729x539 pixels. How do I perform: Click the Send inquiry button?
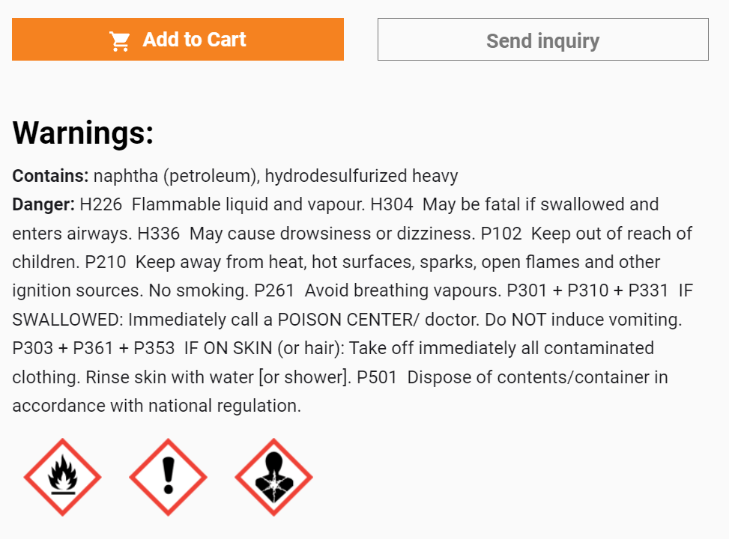(x=543, y=40)
